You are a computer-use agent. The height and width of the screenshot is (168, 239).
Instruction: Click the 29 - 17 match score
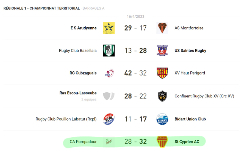click(135, 28)
